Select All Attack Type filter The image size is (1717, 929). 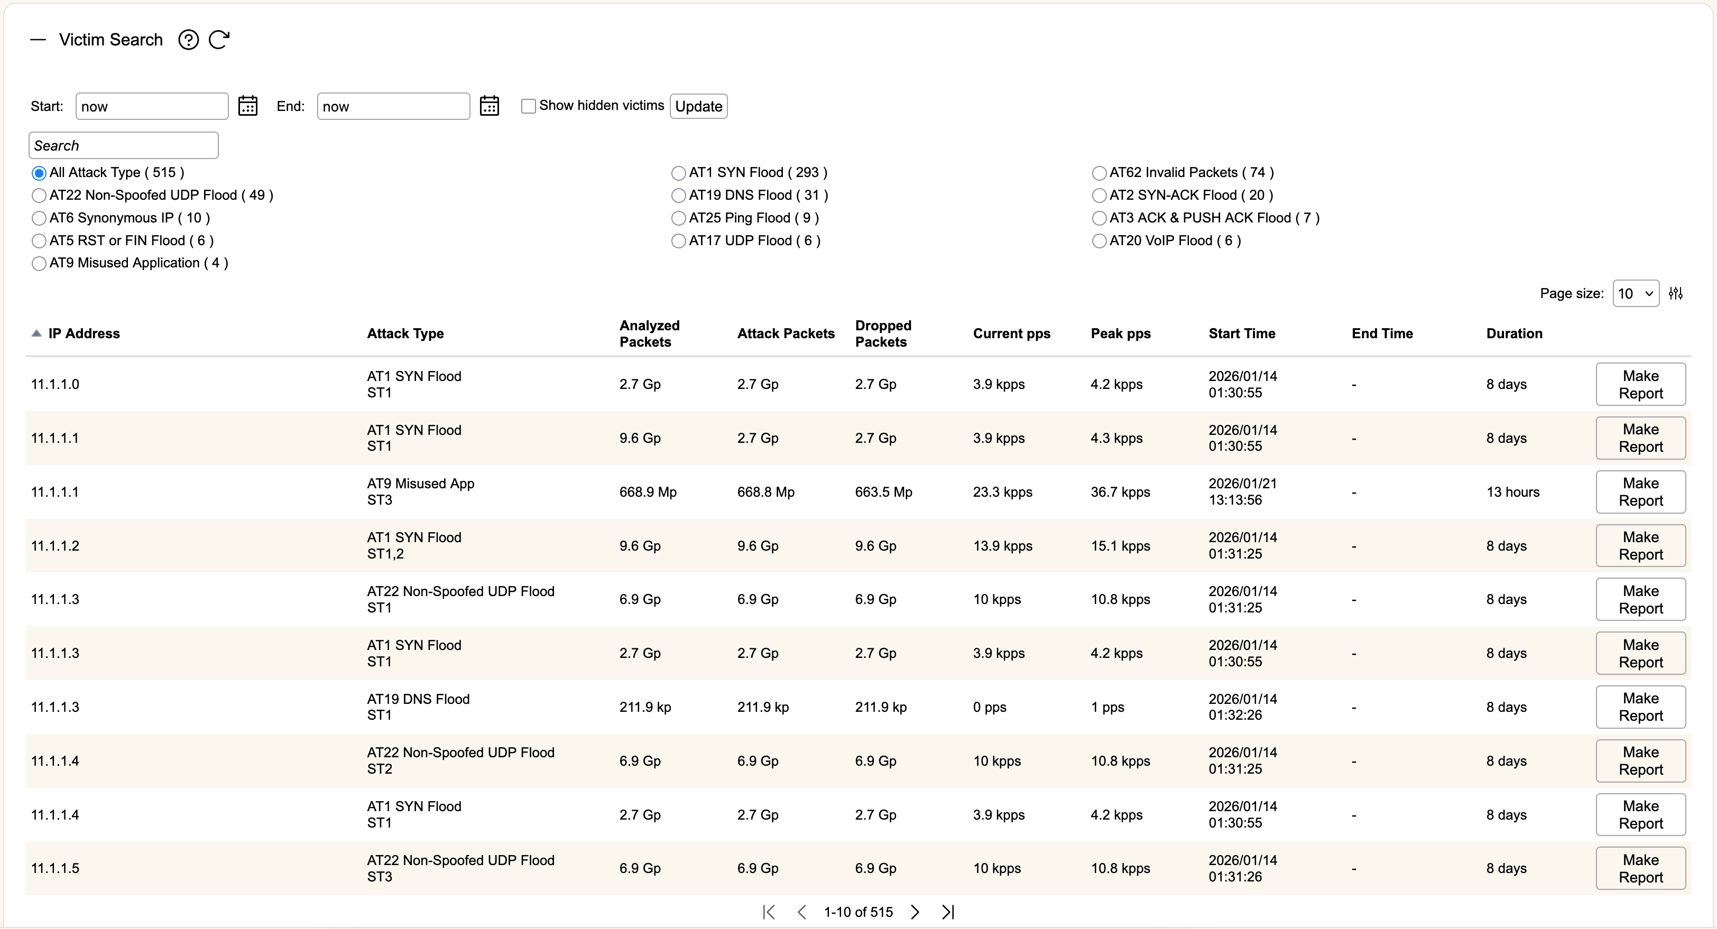(39, 173)
